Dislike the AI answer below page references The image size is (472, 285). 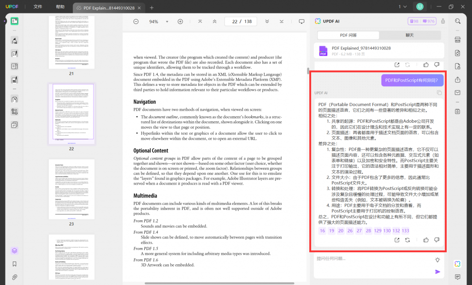tap(437, 240)
